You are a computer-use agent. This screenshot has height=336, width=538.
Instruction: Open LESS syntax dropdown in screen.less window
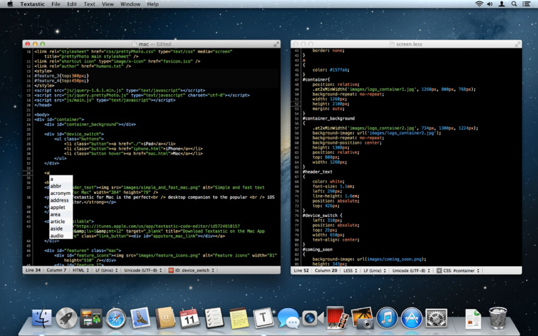pos(350,271)
